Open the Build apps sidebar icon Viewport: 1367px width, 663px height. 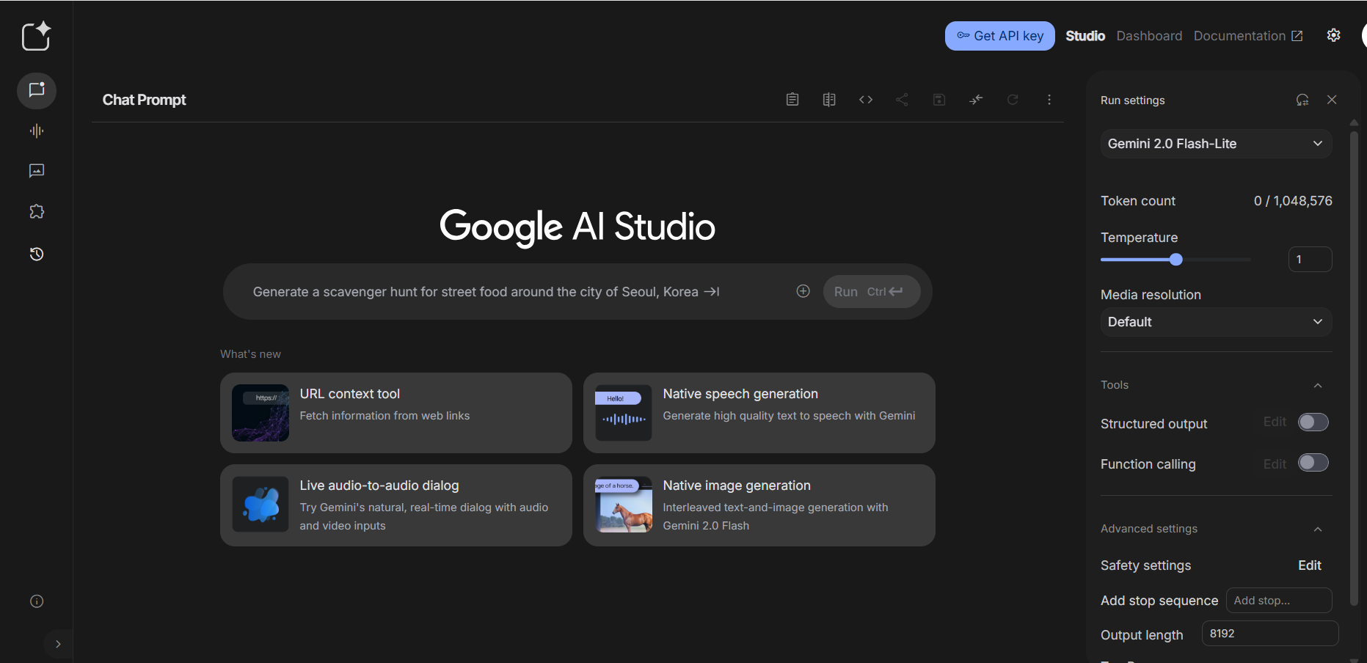point(37,212)
